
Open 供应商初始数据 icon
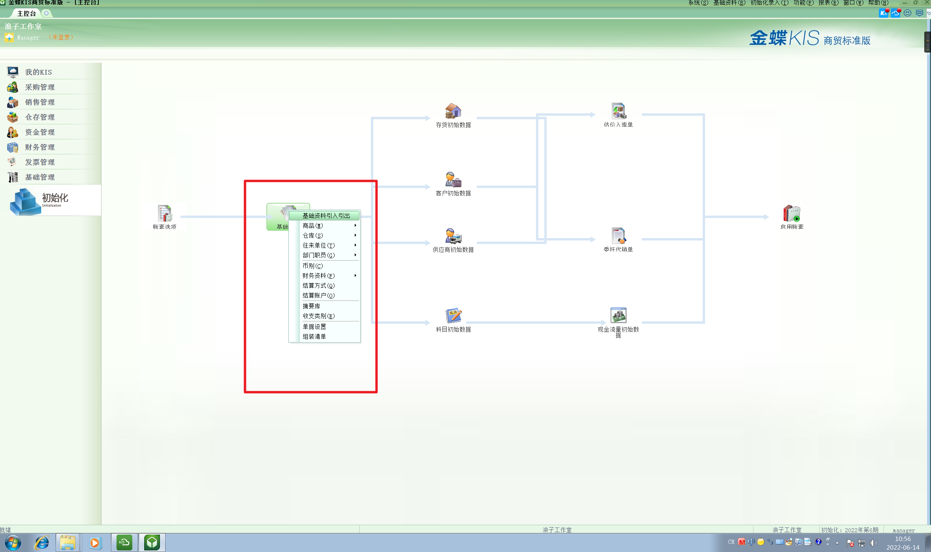click(453, 237)
